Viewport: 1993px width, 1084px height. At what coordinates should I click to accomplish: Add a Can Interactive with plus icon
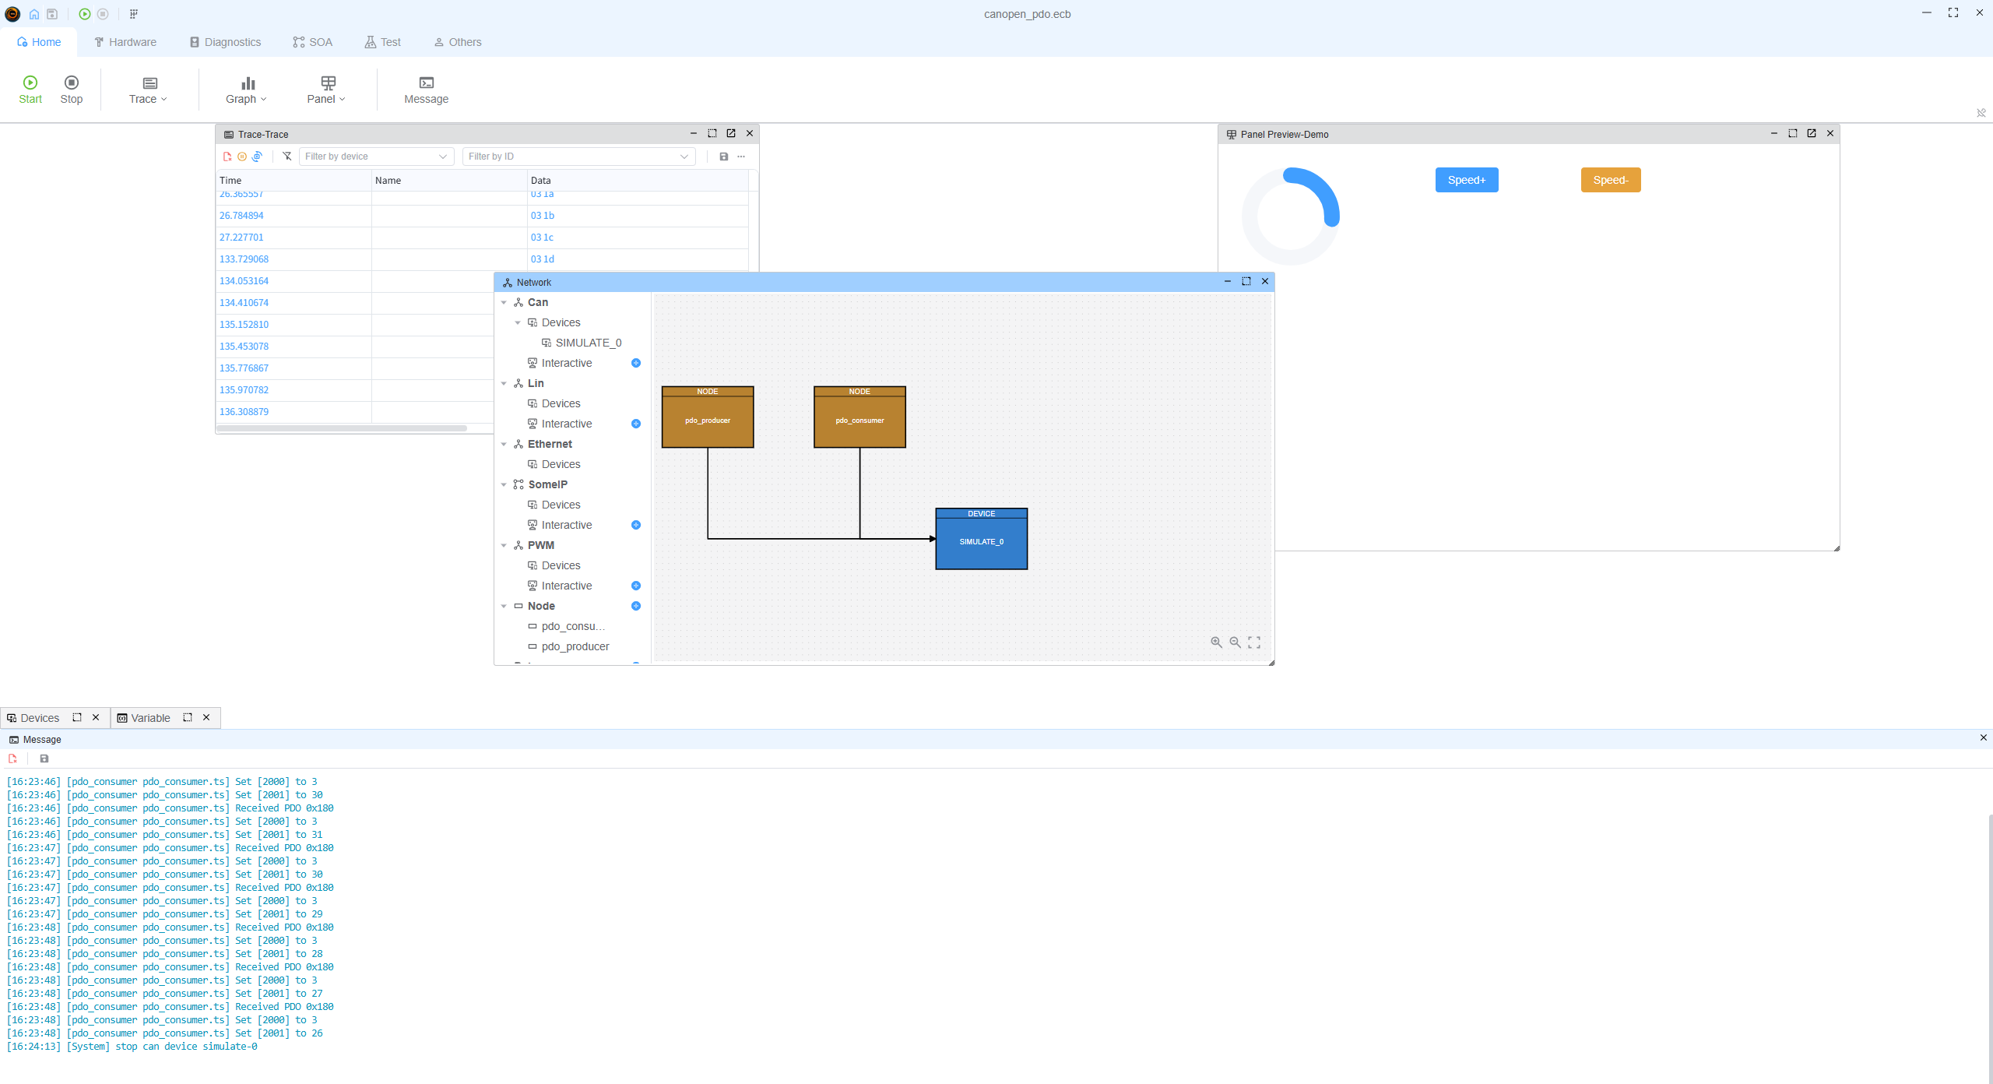636,363
